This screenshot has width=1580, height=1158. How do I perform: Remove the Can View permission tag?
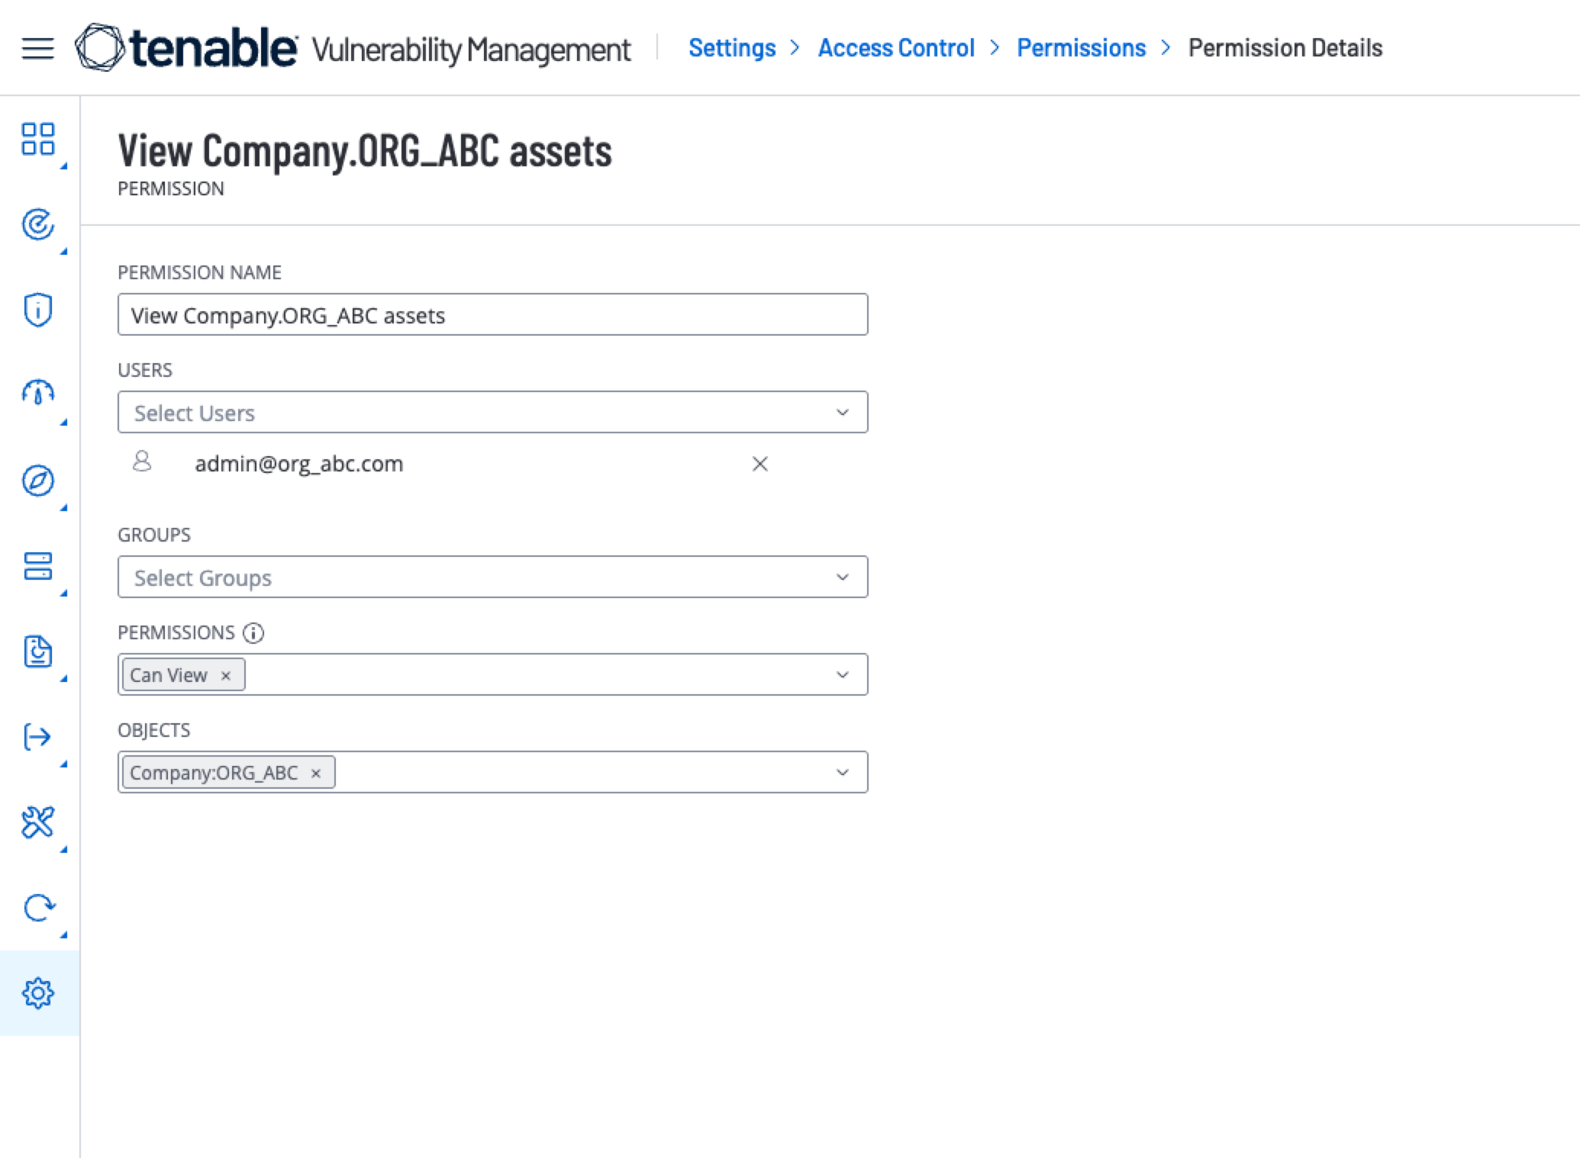tap(226, 676)
